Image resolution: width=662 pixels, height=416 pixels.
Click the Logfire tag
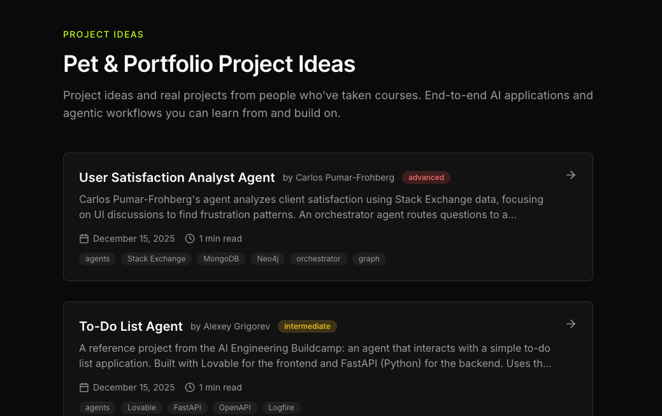click(281, 408)
